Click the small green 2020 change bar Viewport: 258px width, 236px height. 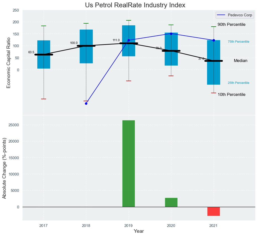[x=171, y=202]
